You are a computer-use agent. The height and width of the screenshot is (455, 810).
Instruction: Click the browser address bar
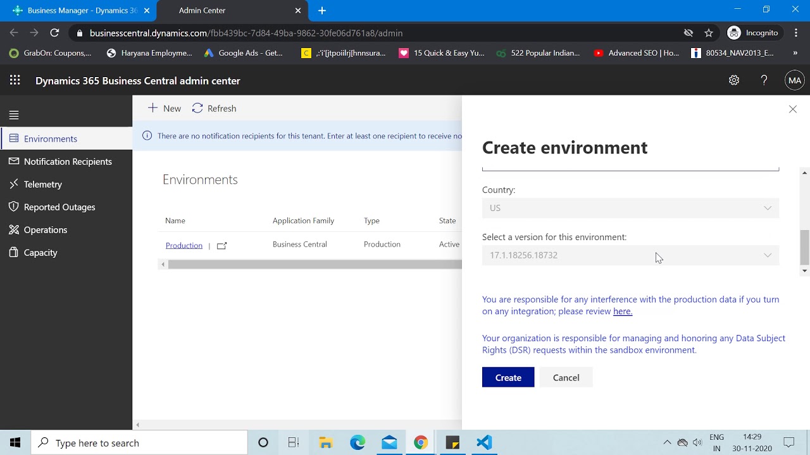click(380, 33)
